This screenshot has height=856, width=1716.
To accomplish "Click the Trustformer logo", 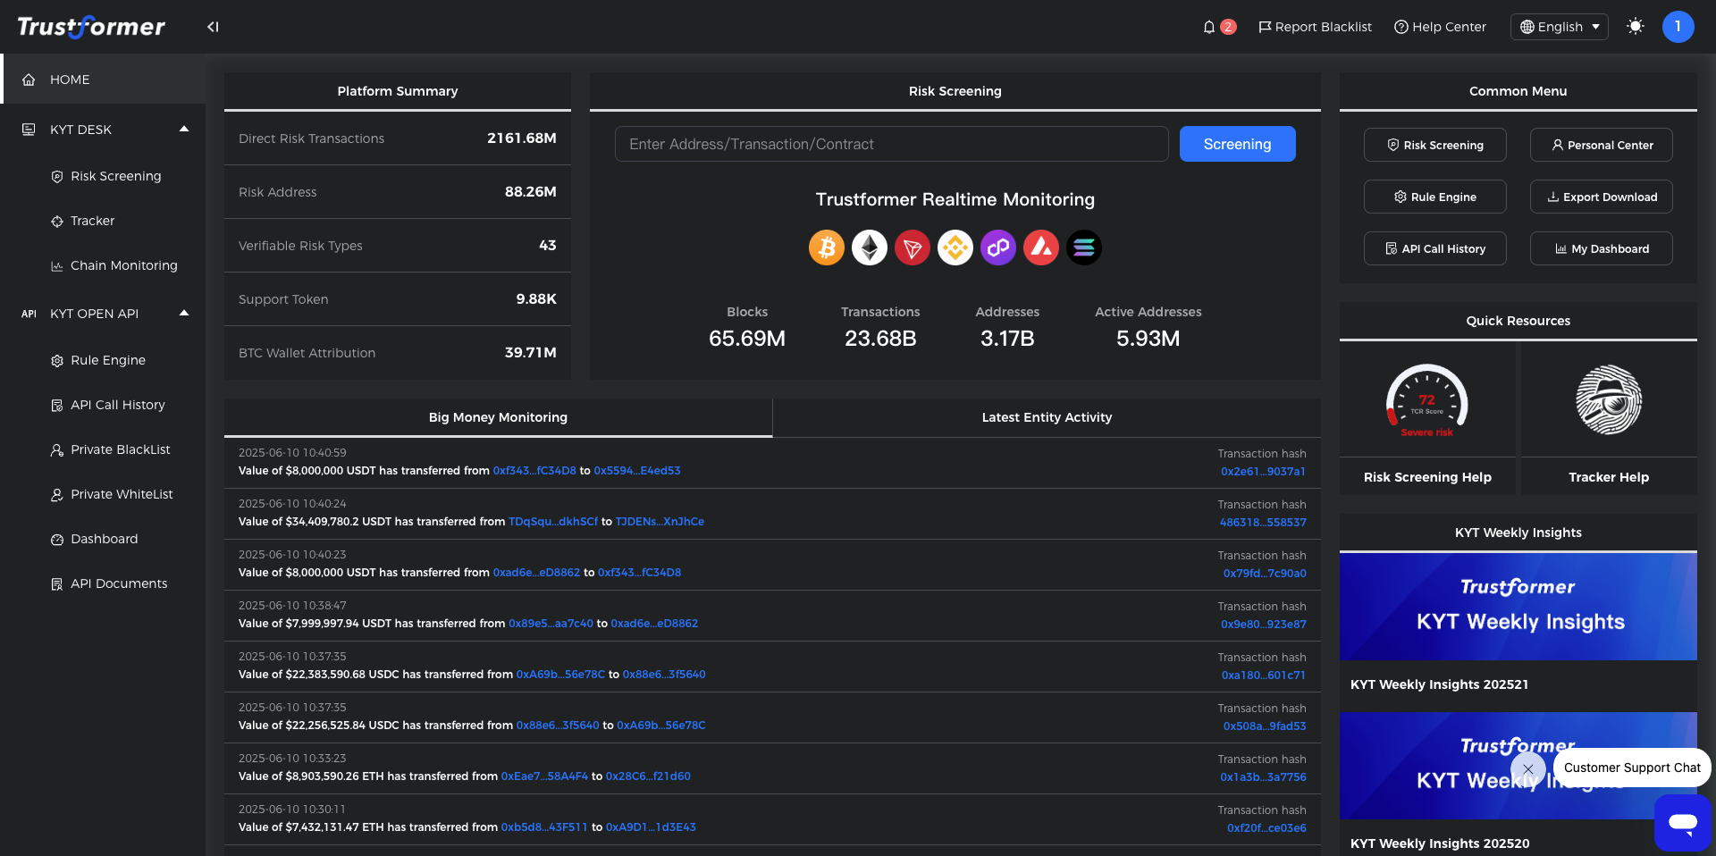I will [91, 27].
